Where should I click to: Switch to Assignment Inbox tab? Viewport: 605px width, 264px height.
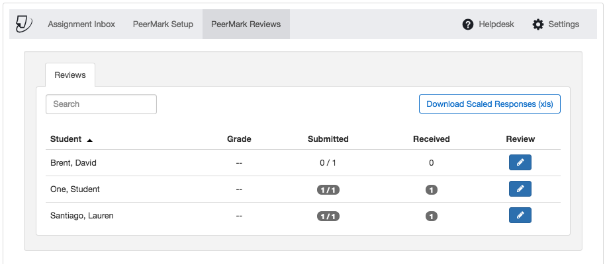point(81,24)
